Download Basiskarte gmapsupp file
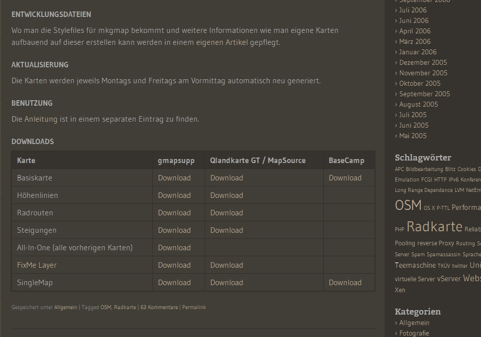The height and width of the screenshot is (337, 481). [x=174, y=178]
